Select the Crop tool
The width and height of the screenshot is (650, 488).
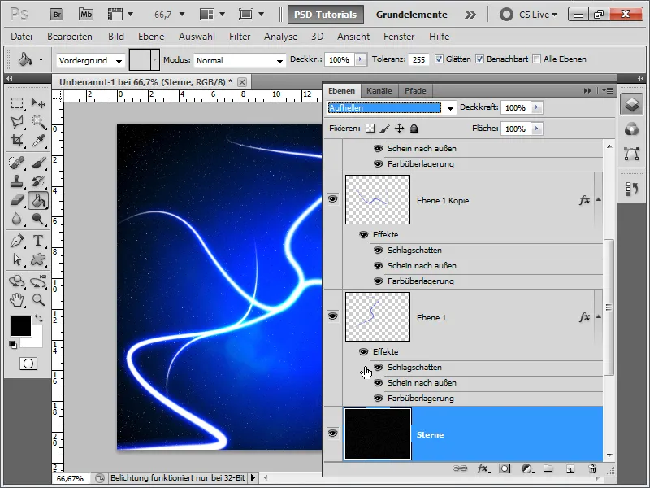[x=17, y=140]
